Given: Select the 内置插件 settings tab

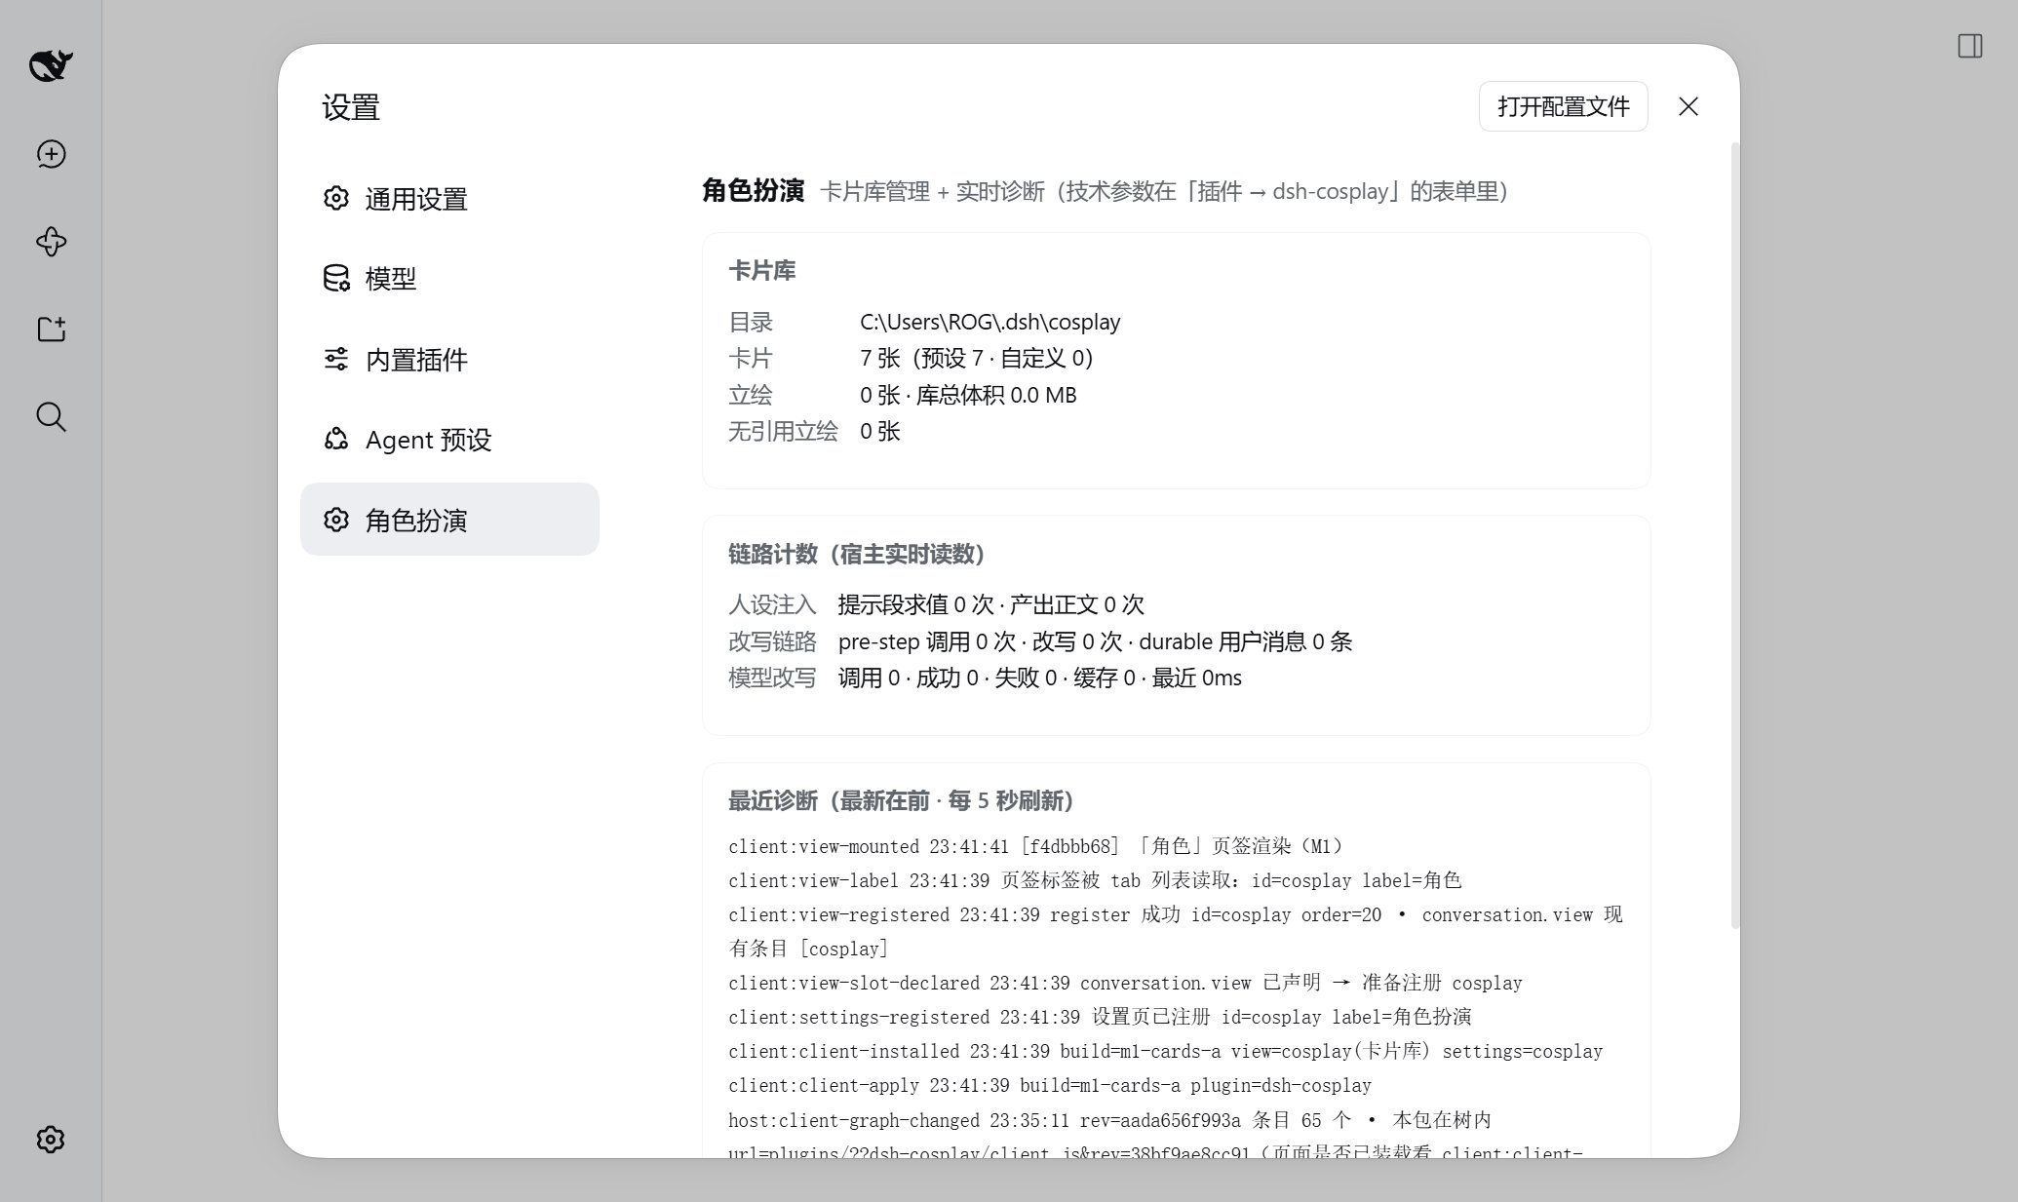Looking at the screenshot, I should point(449,360).
